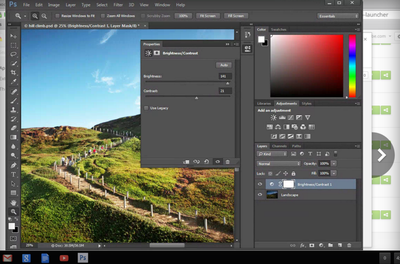Enable the Use Legacy checkbox
This screenshot has width=400, height=264.
tap(146, 108)
